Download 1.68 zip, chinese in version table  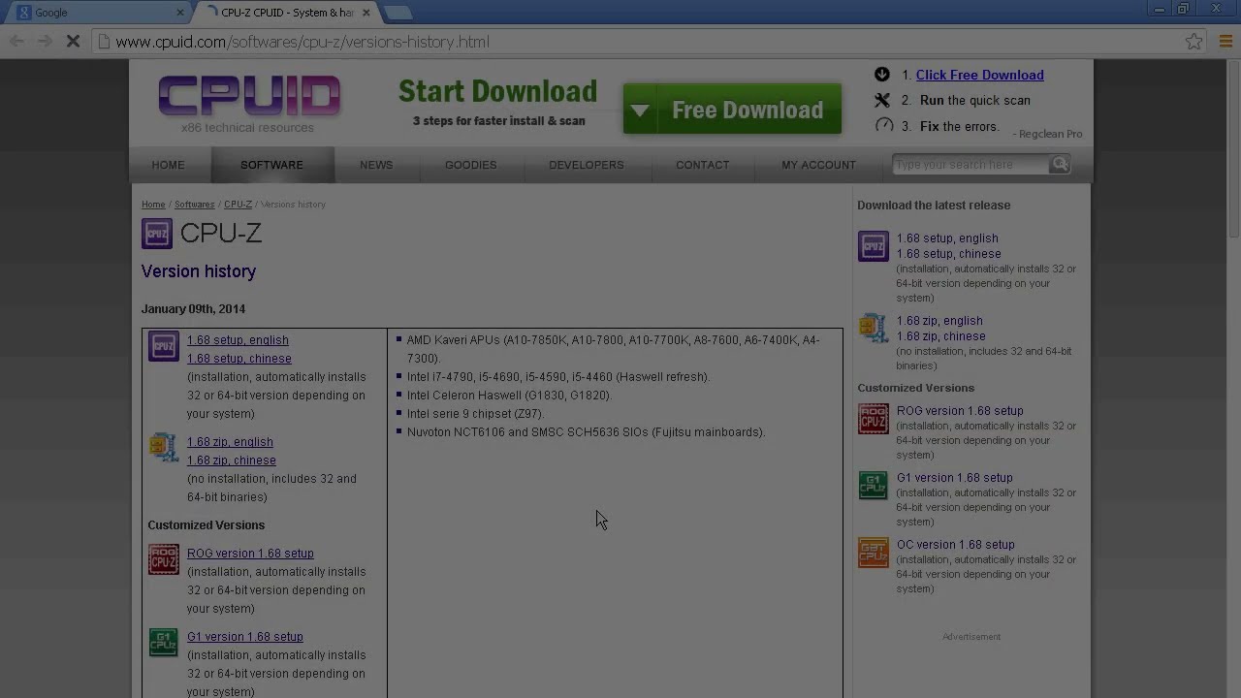tap(232, 460)
